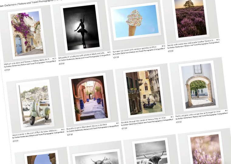Like the Mdina, Malta door print
The image size is (231, 164).
[54, 58]
